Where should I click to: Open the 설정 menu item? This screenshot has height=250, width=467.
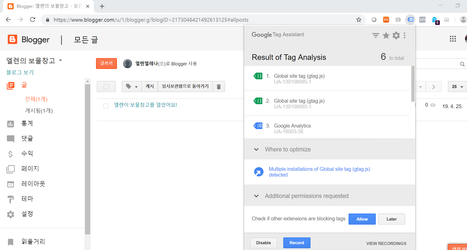pos(27,214)
